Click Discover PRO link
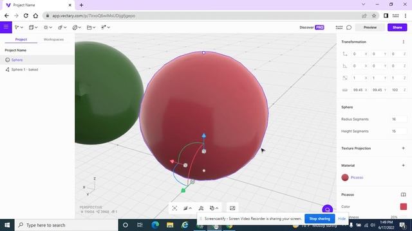 coord(312,27)
